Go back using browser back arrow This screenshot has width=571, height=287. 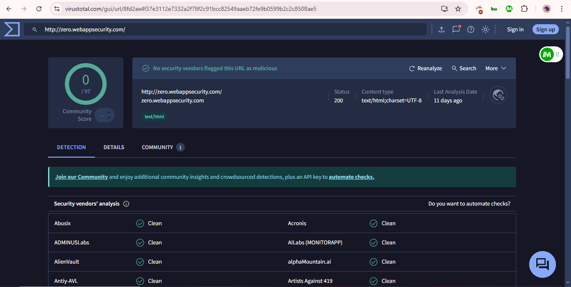9,9
